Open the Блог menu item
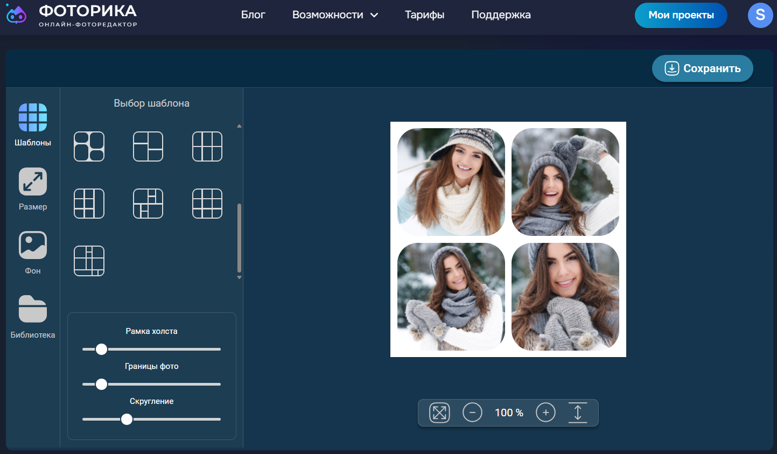The image size is (777, 454). (x=253, y=15)
